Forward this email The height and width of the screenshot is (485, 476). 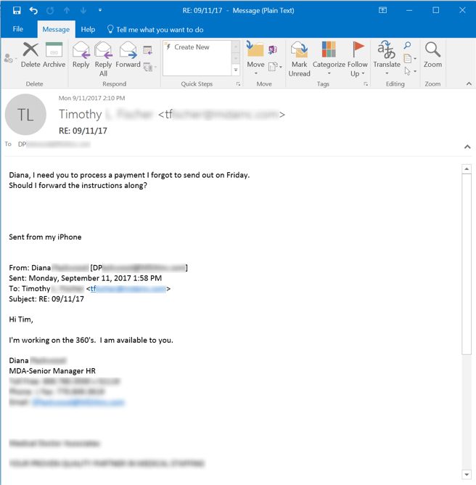coord(128,55)
